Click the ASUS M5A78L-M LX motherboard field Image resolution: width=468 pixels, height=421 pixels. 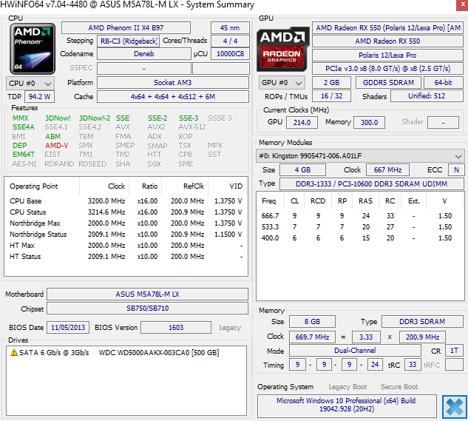click(147, 294)
